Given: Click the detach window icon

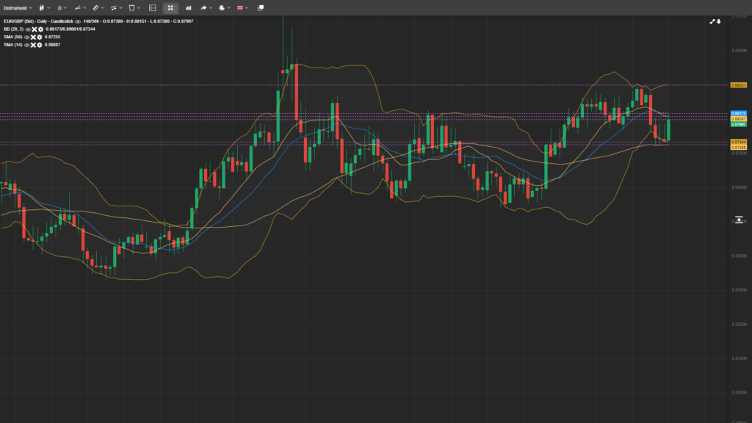Looking at the screenshot, I should (x=261, y=7).
